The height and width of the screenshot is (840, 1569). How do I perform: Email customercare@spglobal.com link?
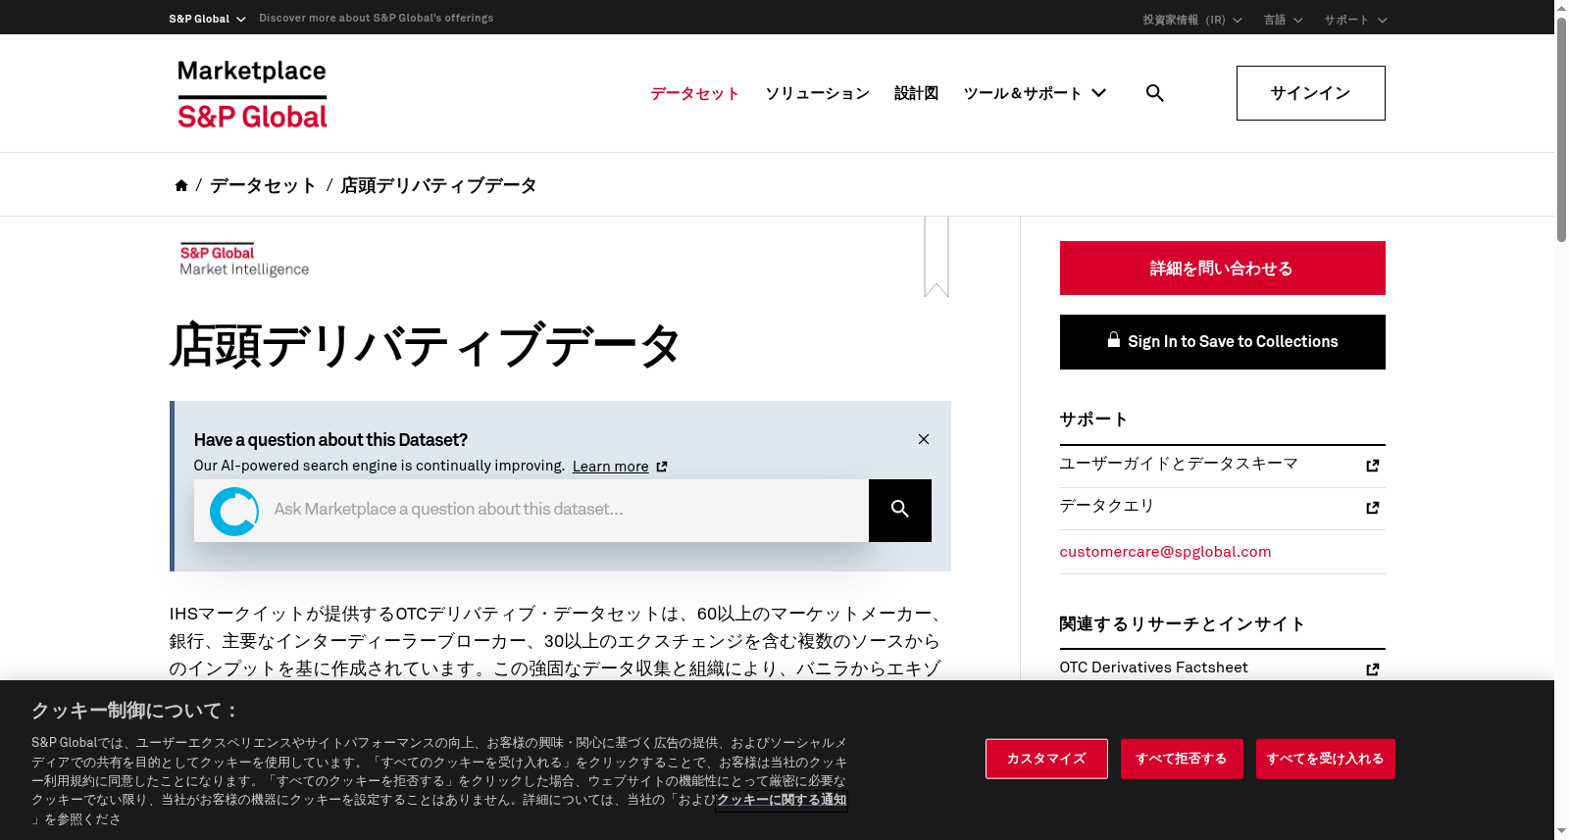pos(1165,552)
